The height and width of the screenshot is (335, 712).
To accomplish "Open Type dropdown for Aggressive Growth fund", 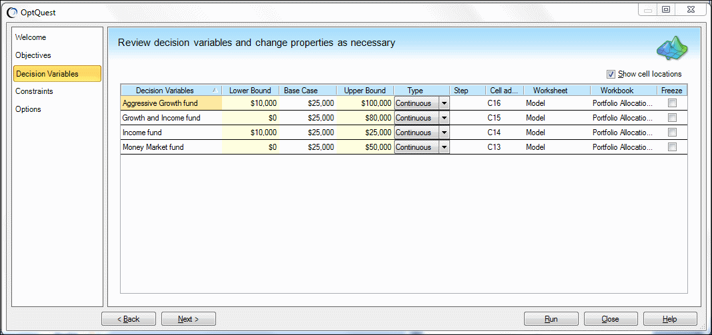I will 445,103.
